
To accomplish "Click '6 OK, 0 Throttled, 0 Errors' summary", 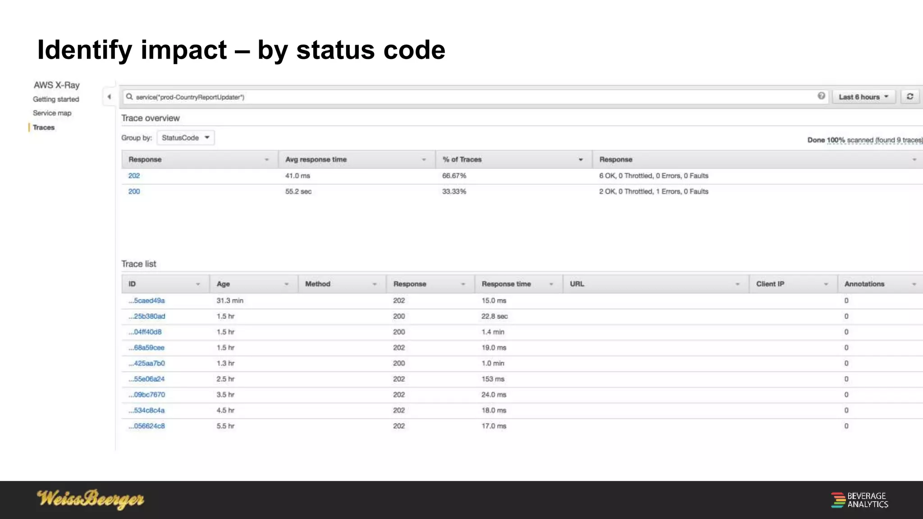I will pos(653,176).
